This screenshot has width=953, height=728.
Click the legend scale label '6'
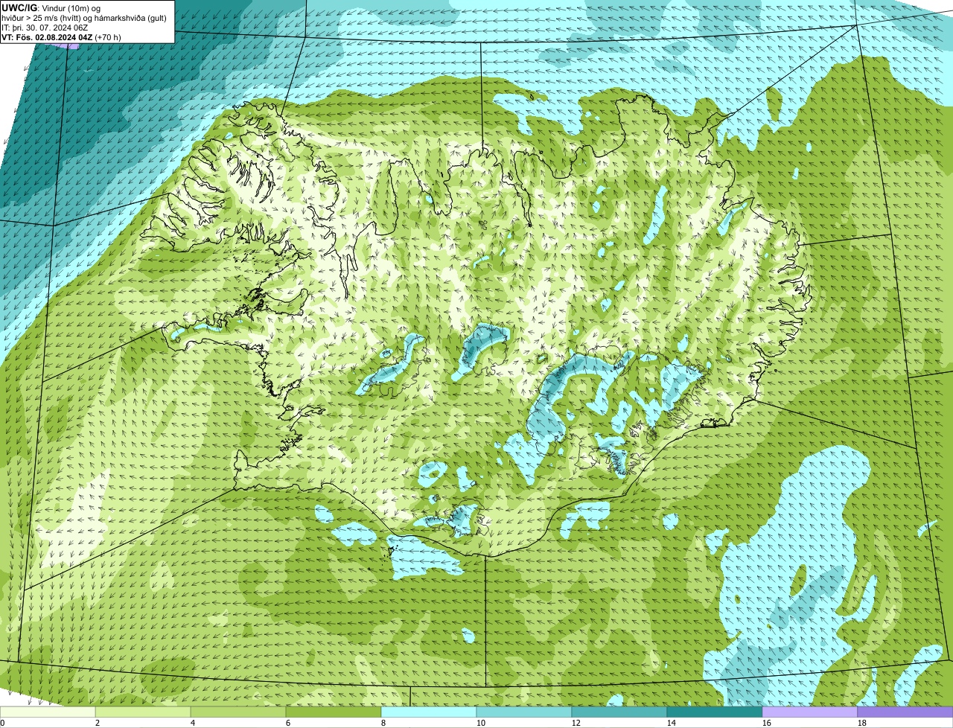(288, 723)
